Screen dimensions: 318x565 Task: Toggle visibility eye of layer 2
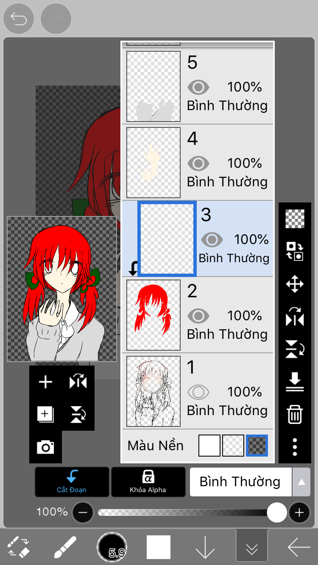click(x=198, y=316)
